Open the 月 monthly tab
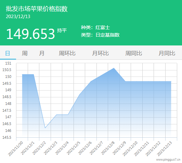Image resolution: width=182 pixels, height=163 pixels. (42, 53)
